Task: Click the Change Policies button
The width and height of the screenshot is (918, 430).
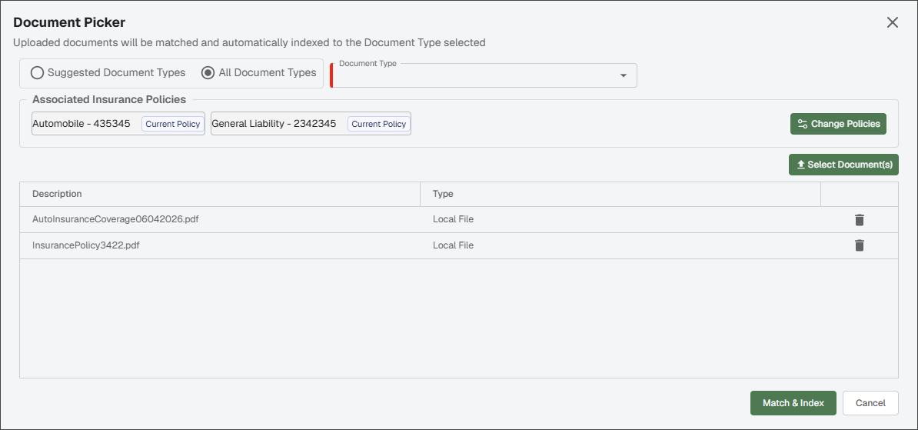Action: [838, 124]
